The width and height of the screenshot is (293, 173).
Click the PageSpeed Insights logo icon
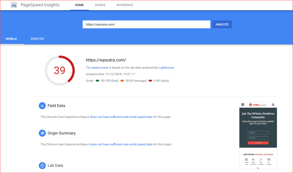(14, 5)
